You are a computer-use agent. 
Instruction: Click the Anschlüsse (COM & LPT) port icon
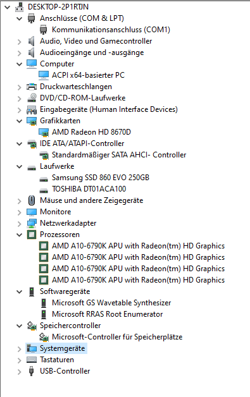tap(32, 18)
